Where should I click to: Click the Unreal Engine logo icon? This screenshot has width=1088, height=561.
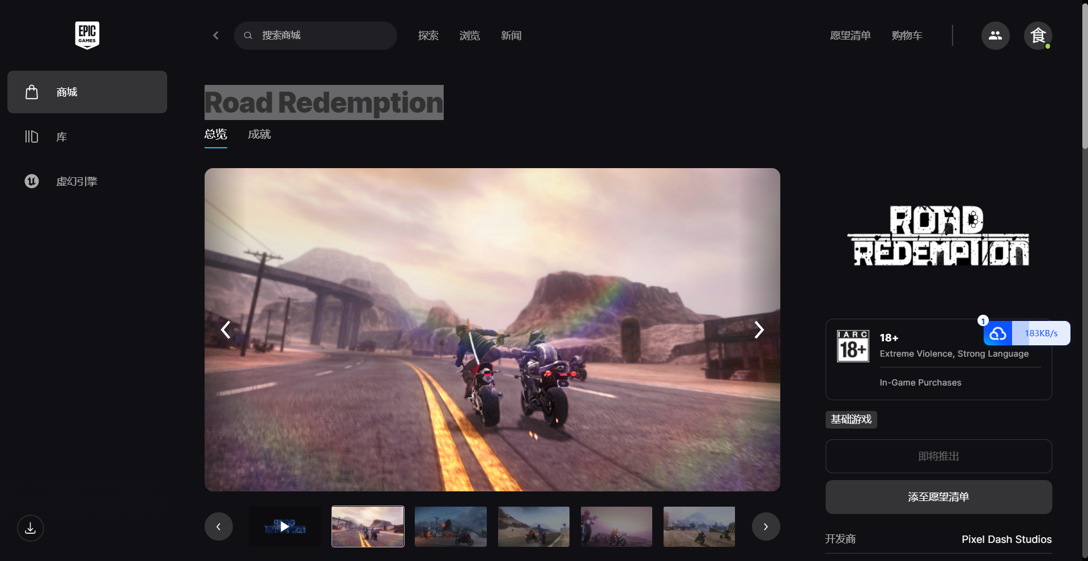32,181
